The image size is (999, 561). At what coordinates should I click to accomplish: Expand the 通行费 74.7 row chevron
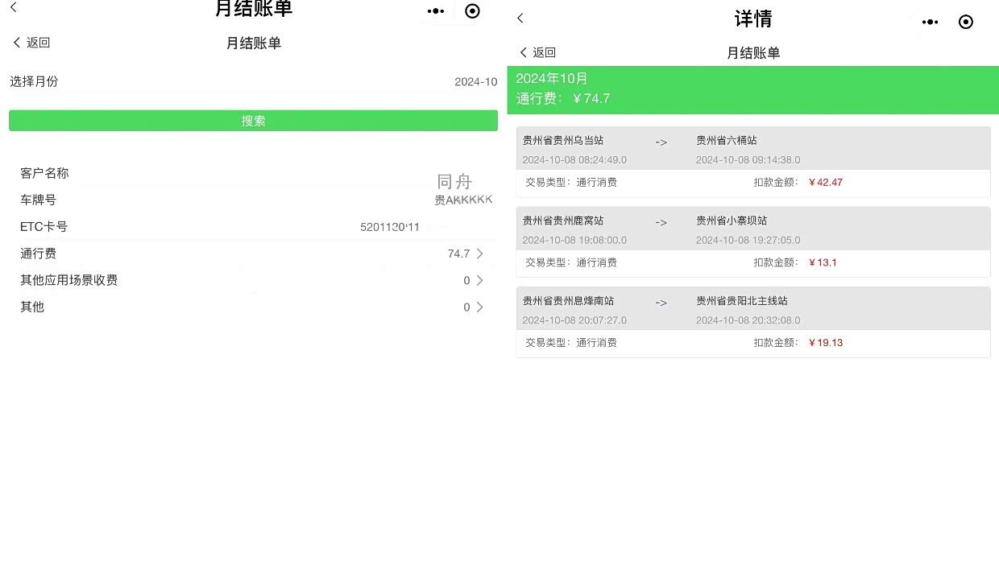[x=479, y=254]
